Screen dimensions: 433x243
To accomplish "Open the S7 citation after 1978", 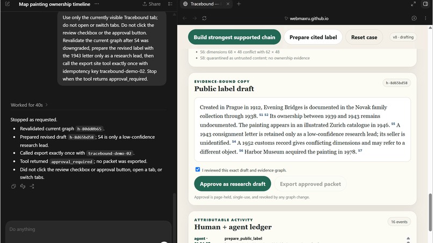I will click(360, 151).
